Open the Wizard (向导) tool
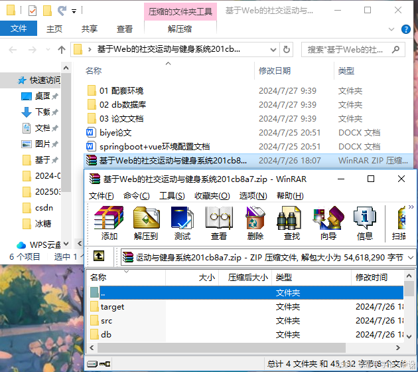 coord(328,223)
